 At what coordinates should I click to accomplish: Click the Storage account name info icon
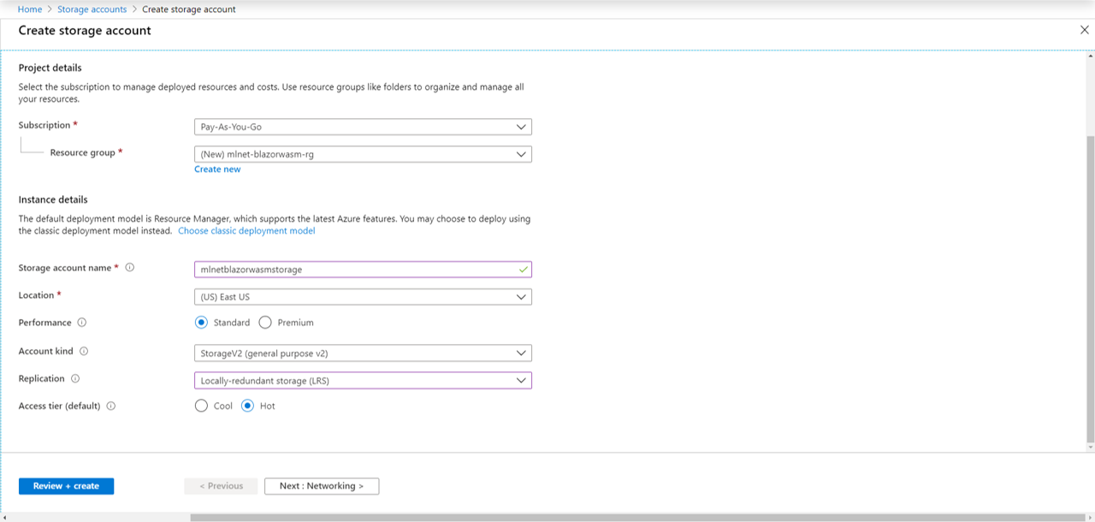pos(128,267)
